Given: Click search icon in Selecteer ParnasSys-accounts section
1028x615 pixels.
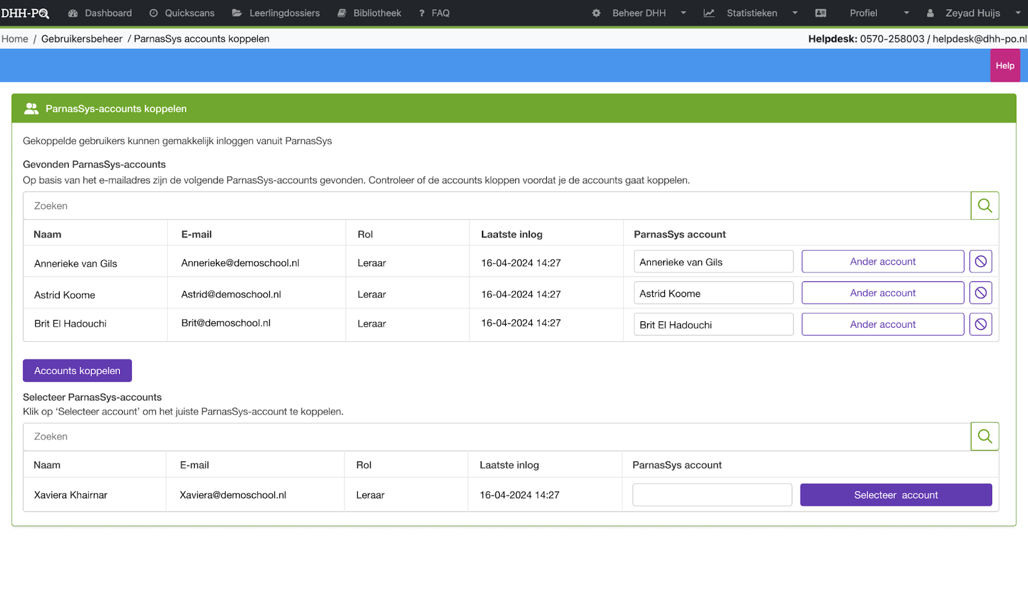Looking at the screenshot, I should click(x=984, y=436).
